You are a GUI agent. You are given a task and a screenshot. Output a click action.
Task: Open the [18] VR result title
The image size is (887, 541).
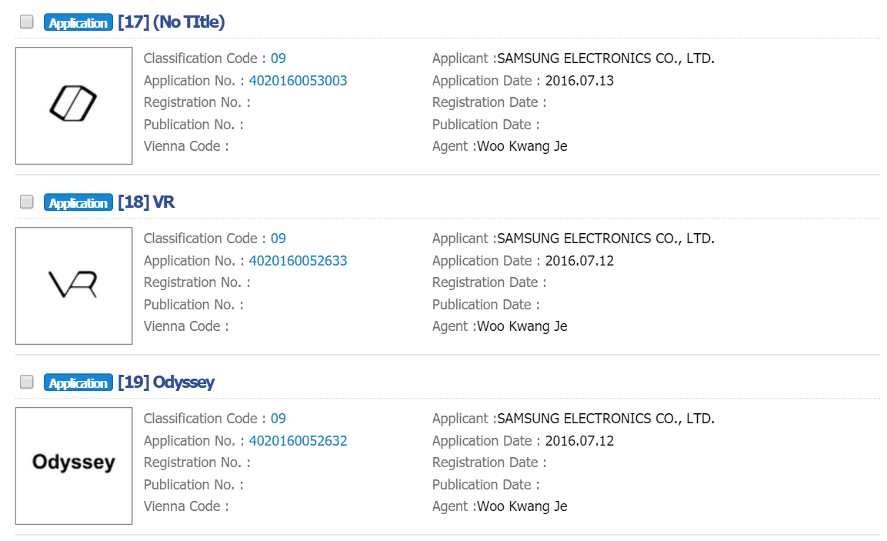[146, 202]
